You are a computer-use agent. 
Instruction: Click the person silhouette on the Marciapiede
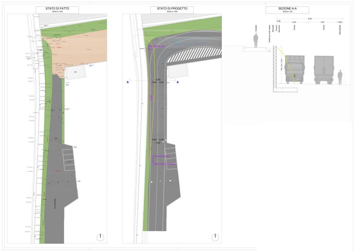pyautogui.click(x=340, y=77)
